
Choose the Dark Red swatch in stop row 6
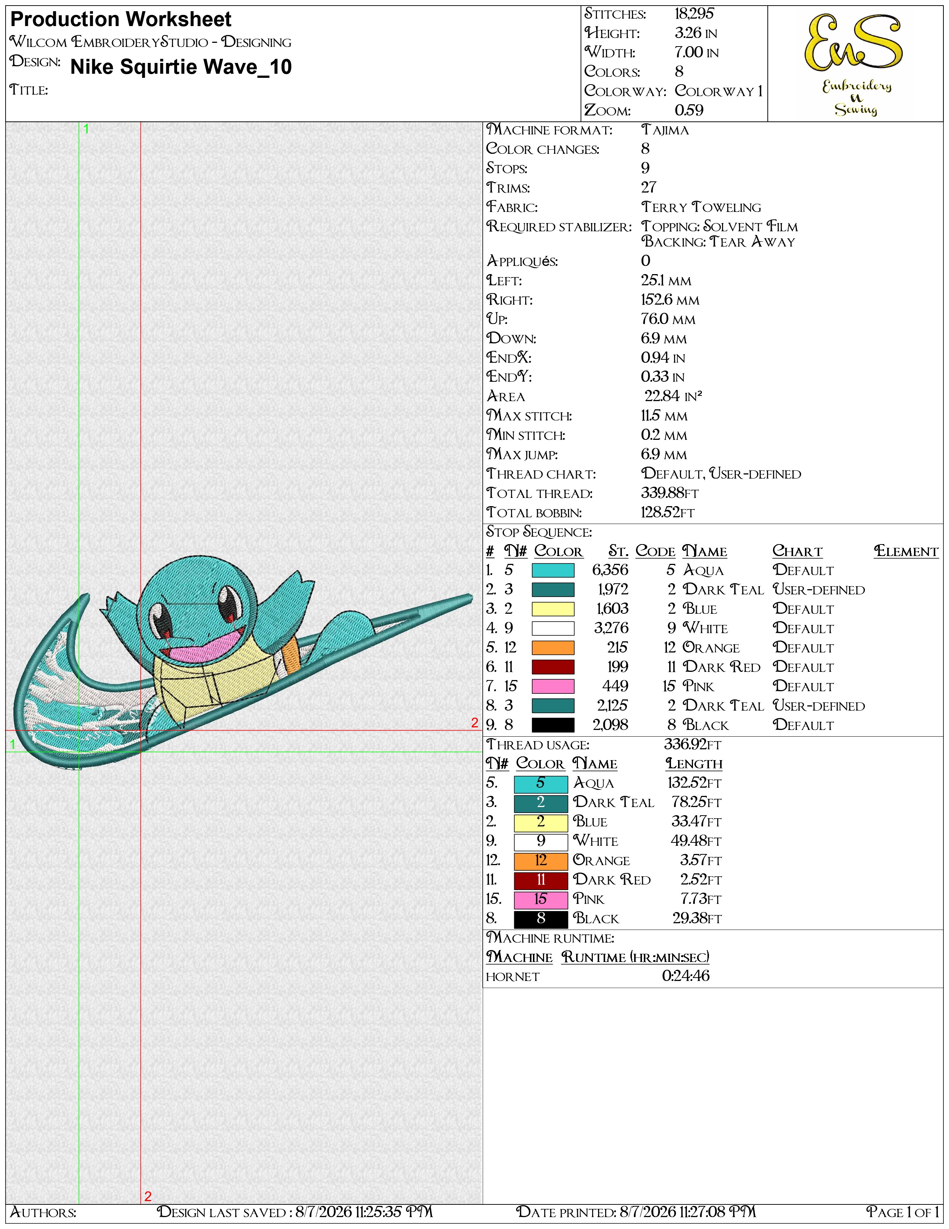pos(553,667)
